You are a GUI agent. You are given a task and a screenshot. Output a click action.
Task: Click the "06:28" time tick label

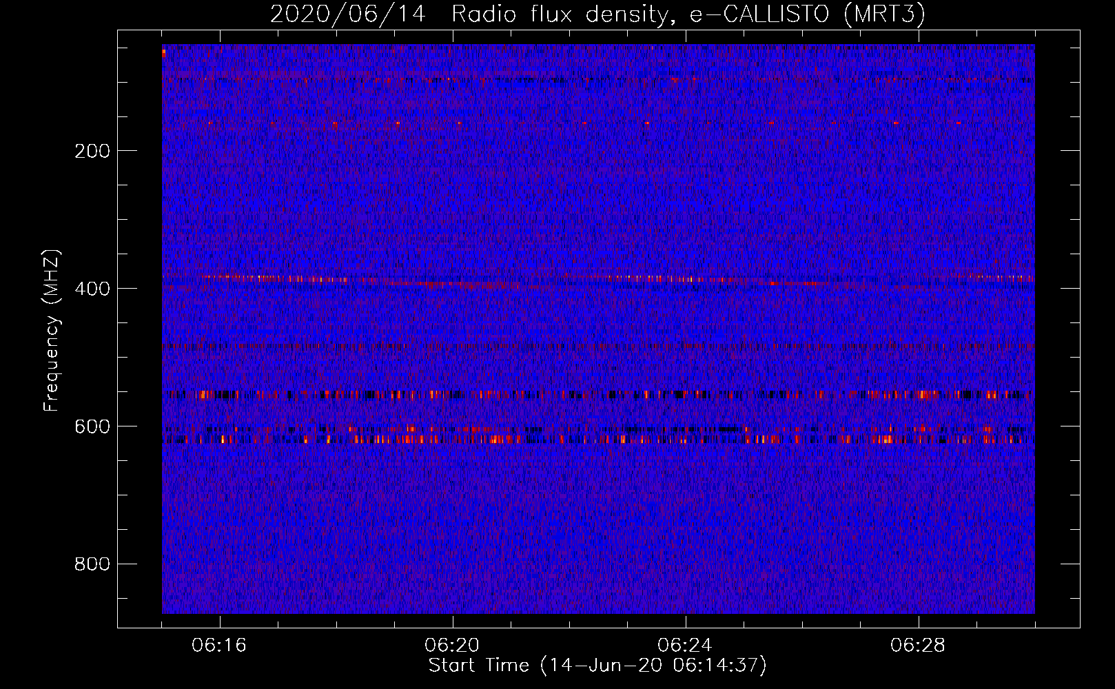(918, 646)
